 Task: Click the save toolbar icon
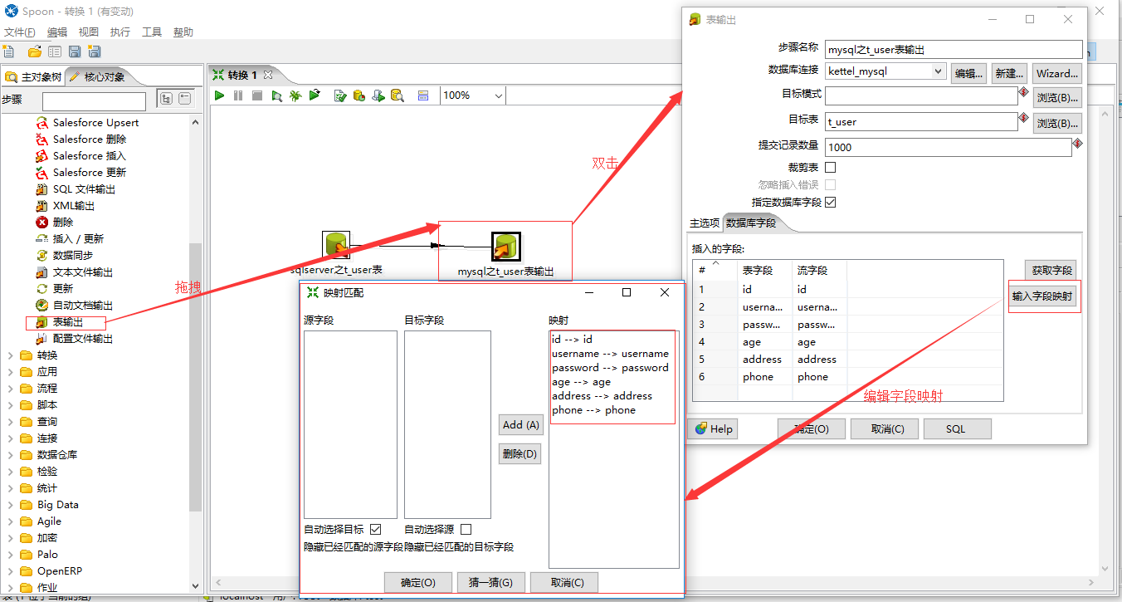click(x=74, y=51)
